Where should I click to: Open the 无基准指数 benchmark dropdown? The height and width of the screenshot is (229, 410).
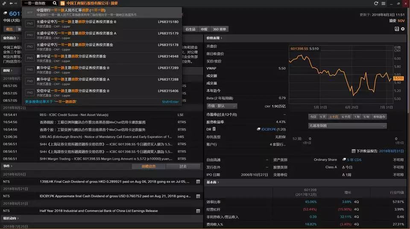click(347, 126)
